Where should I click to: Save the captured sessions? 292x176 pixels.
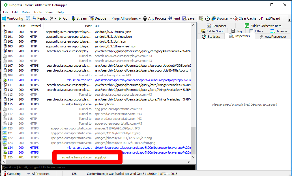click(x=188, y=18)
